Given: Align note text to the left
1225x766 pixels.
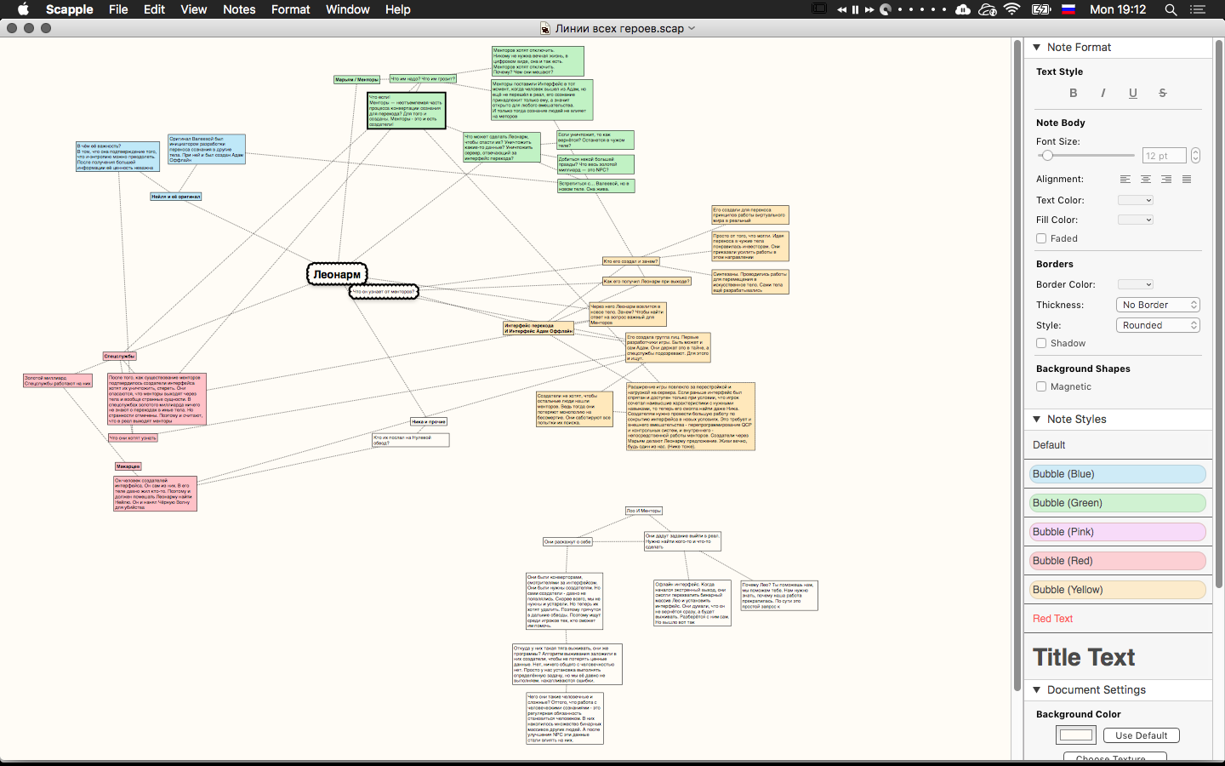Looking at the screenshot, I should (x=1125, y=180).
